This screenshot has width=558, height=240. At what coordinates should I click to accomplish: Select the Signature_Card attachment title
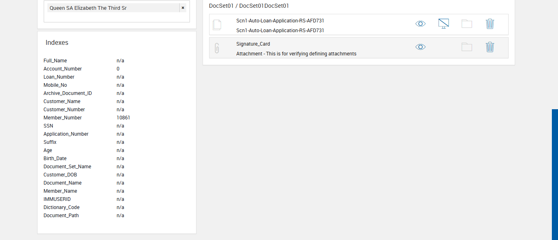[253, 44]
